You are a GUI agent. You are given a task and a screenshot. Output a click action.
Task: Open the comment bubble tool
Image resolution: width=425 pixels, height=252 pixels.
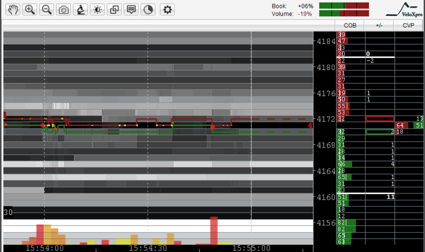tap(131, 10)
